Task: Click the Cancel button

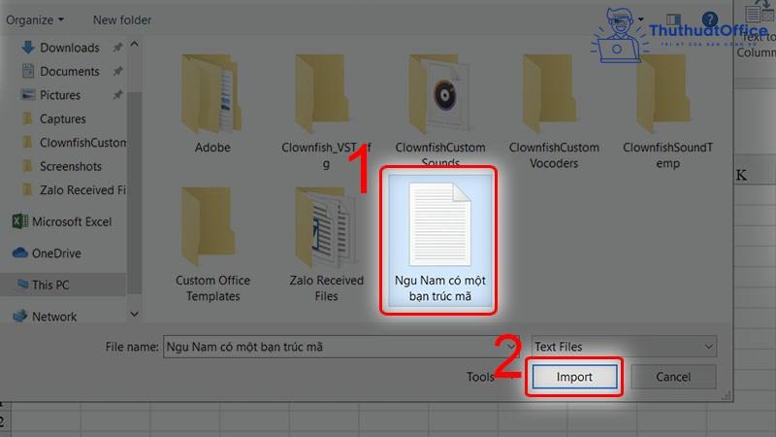Action: pos(673,377)
